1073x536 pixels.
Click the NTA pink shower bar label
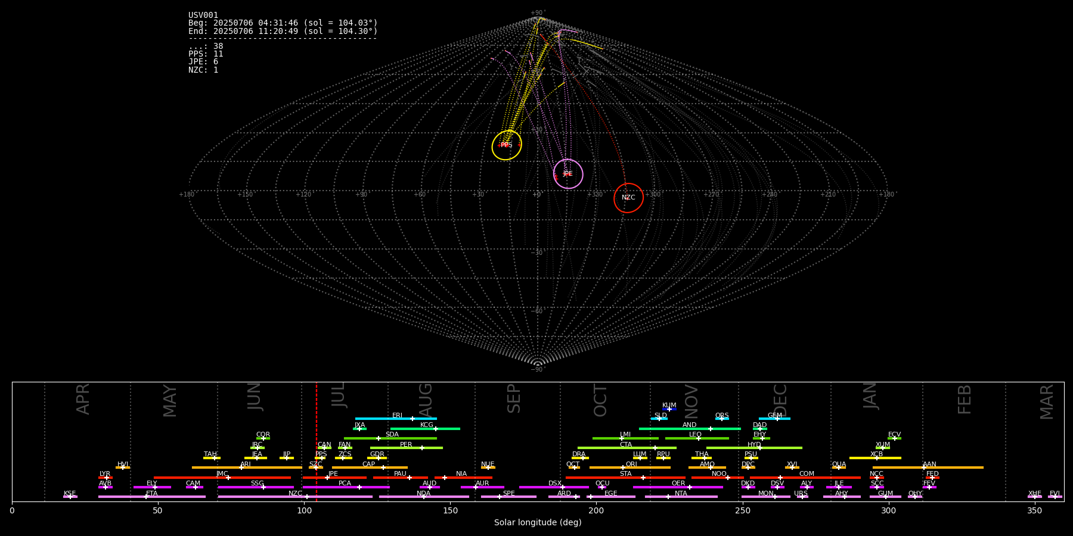[681, 493]
